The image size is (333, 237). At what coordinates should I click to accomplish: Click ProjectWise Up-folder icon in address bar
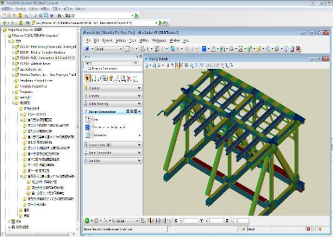[x=21, y=23]
